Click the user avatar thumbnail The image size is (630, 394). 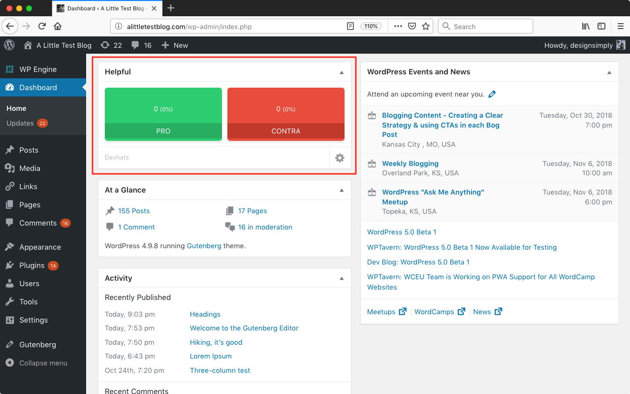tap(621, 45)
